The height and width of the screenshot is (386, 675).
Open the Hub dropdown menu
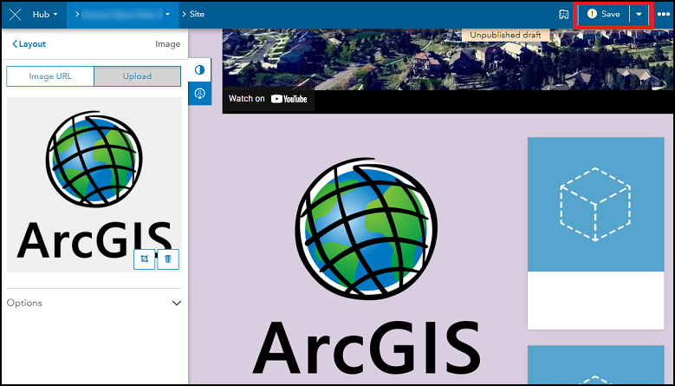click(x=45, y=15)
